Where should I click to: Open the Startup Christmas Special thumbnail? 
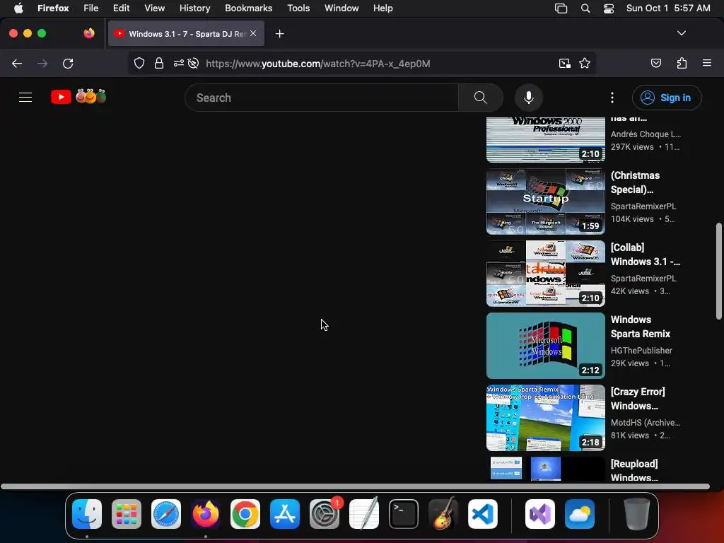(546, 202)
